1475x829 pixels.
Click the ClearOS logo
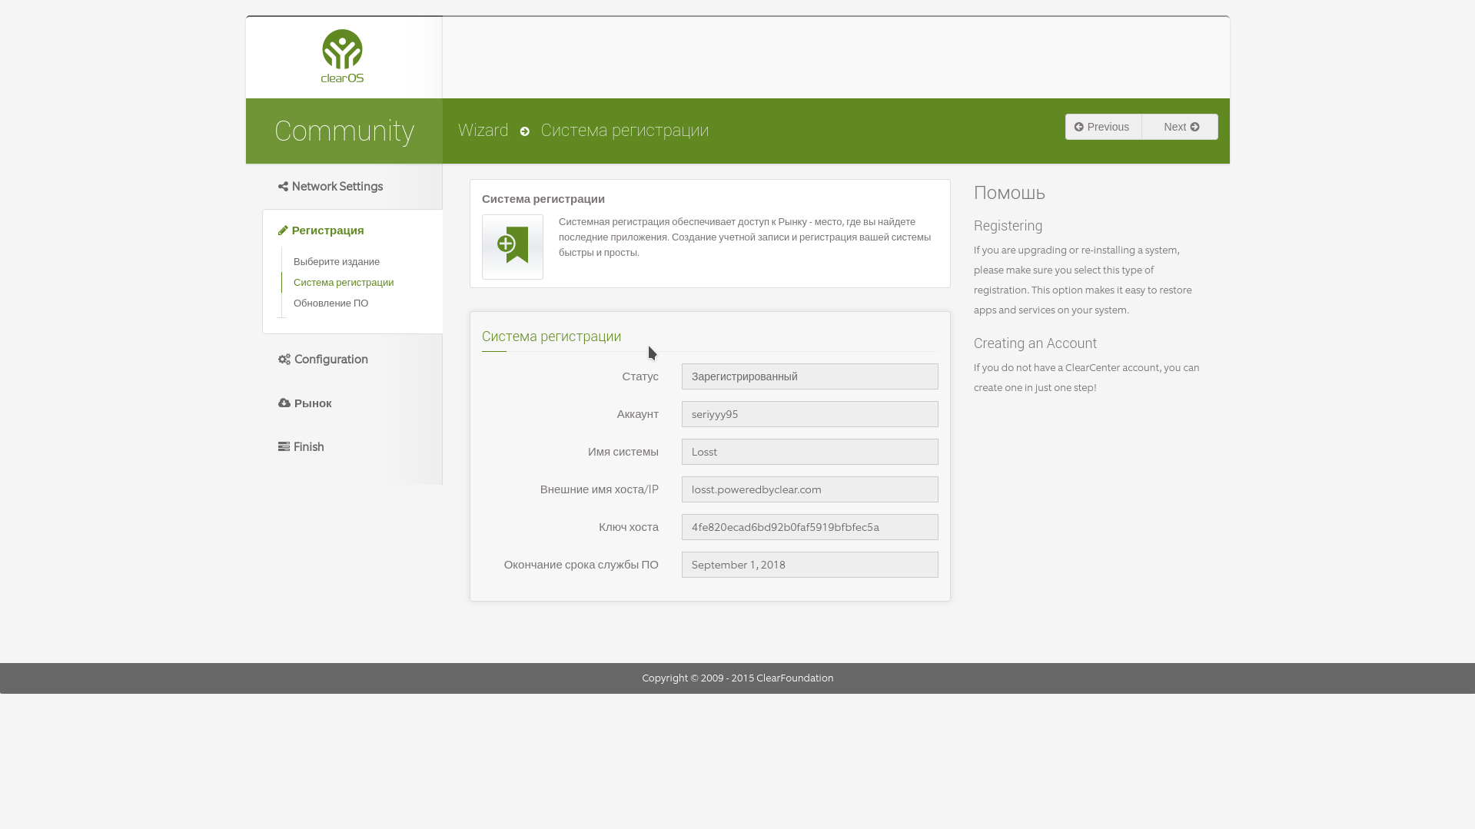(342, 56)
